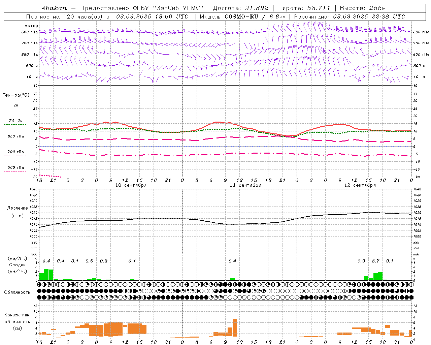Viewport: 431px width, 345px height.
Task: Click the 0.3 precipitation amount value
Action: click(x=104, y=261)
